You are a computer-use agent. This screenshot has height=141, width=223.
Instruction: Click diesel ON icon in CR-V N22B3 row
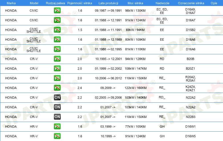coord(57,117)
